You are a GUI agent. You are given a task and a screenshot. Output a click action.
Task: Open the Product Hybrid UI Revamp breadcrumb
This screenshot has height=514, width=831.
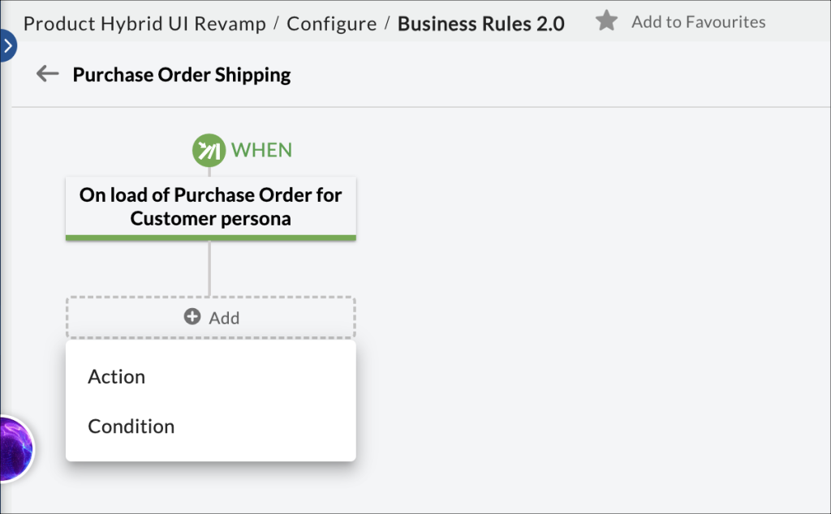[x=144, y=24]
